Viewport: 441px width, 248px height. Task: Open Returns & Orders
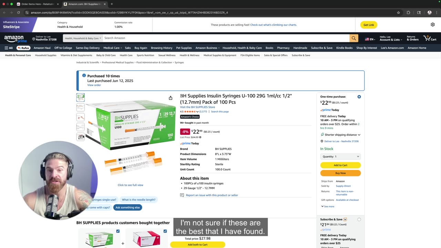pos(412,38)
